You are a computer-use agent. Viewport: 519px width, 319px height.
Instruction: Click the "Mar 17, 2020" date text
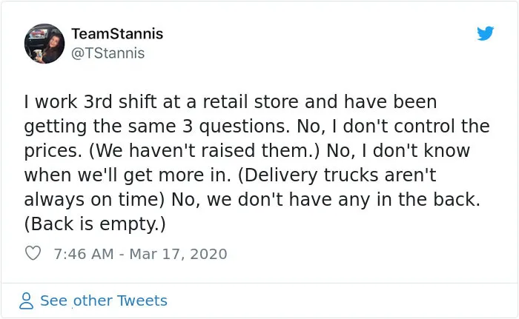tap(178, 254)
